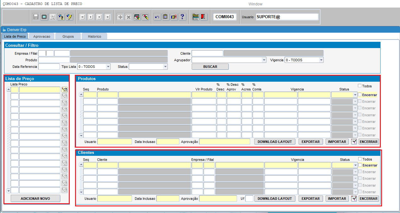Click IMPORTAR in Produtos panel

(337, 142)
